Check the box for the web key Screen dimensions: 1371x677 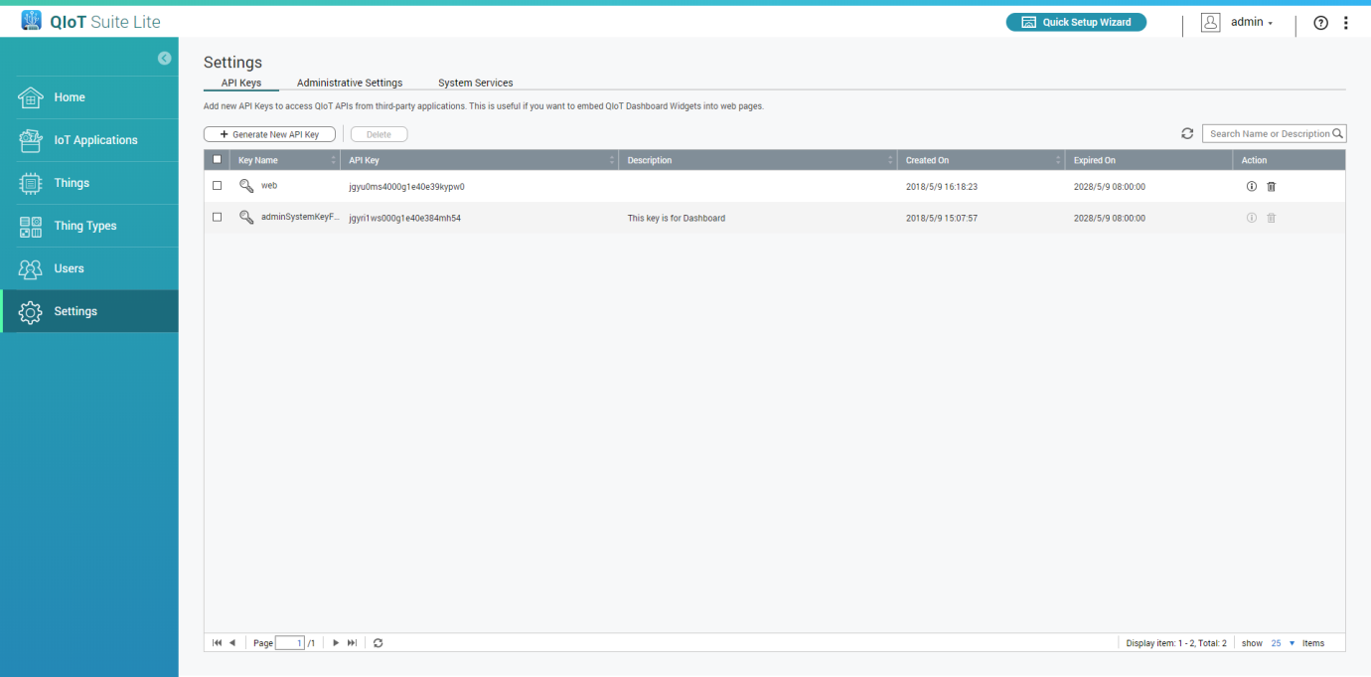click(x=218, y=186)
